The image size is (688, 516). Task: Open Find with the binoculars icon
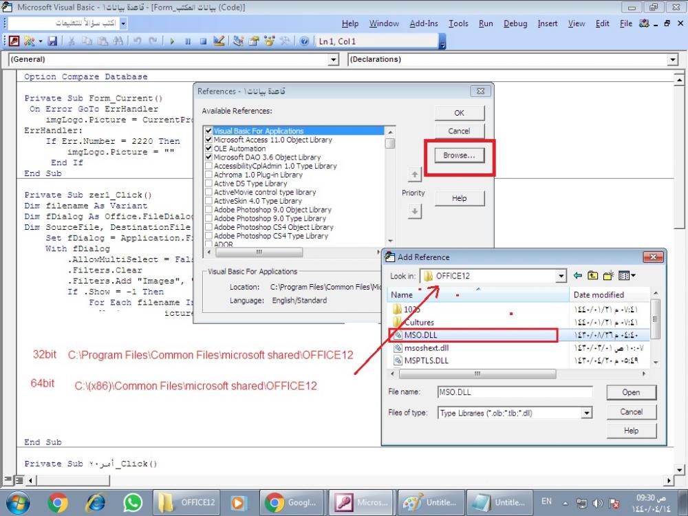[x=118, y=41]
